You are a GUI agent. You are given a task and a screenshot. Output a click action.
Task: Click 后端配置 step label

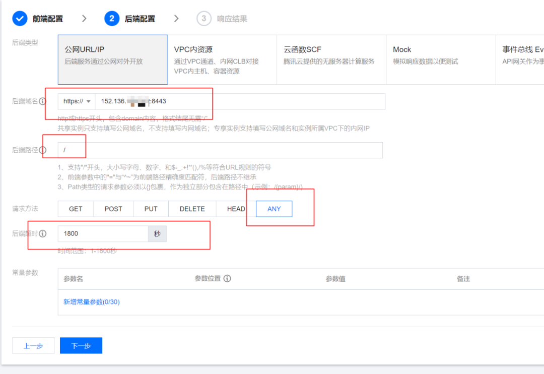pyautogui.click(x=140, y=19)
